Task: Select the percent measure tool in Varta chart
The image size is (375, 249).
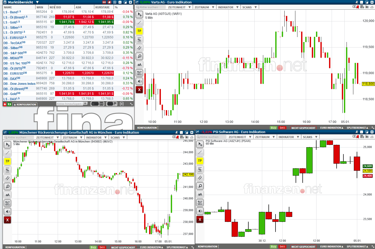Action: pyautogui.click(x=139, y=40)
